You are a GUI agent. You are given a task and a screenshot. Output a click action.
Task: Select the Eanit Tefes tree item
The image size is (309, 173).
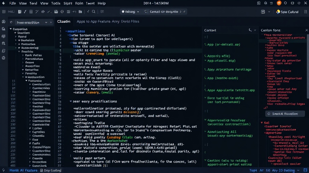point(33,55)
